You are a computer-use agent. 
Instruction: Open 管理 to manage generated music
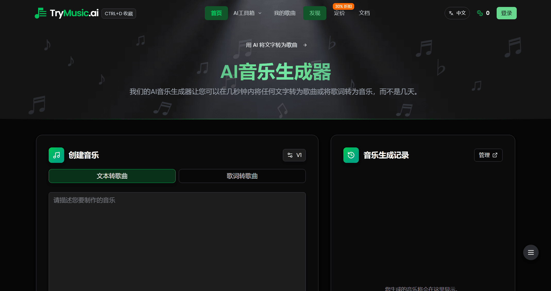[488, 155]
